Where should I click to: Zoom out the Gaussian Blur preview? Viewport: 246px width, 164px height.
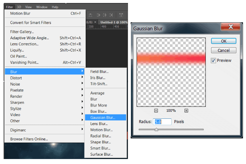pos(156,111)
